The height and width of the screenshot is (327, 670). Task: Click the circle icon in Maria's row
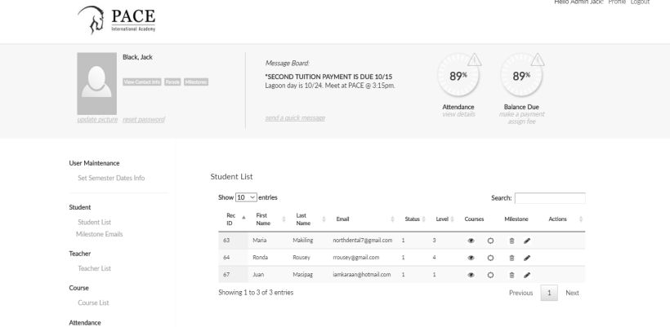(491, 241)
